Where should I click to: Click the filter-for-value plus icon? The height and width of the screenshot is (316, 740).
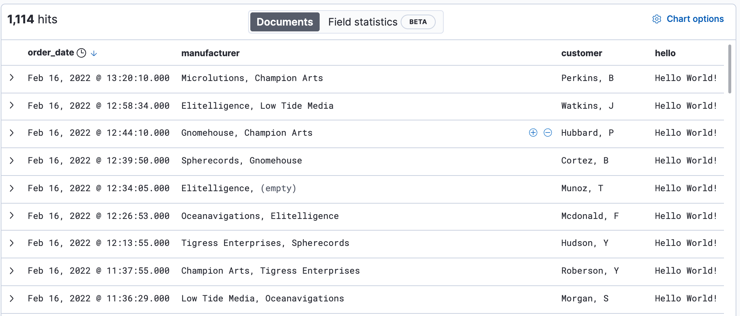[x=533, y=133]
